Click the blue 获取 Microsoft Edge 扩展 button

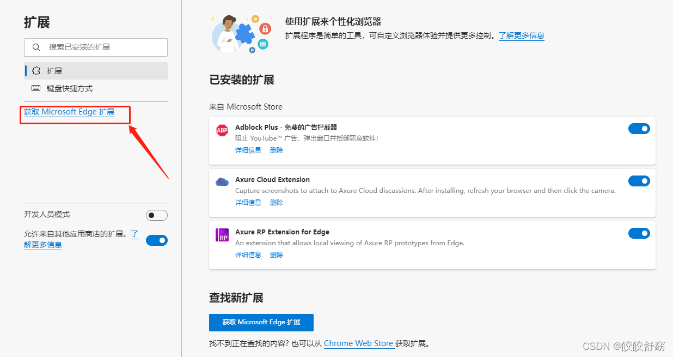tap(261, 322)
